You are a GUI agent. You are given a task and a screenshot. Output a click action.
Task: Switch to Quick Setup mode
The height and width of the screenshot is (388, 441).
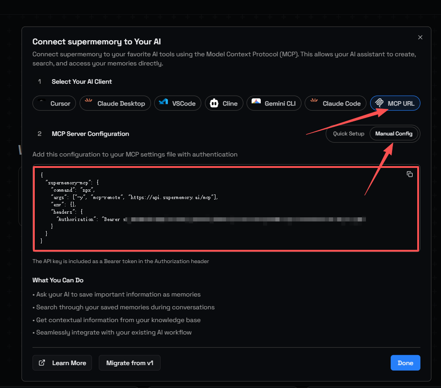pos(349,134)
